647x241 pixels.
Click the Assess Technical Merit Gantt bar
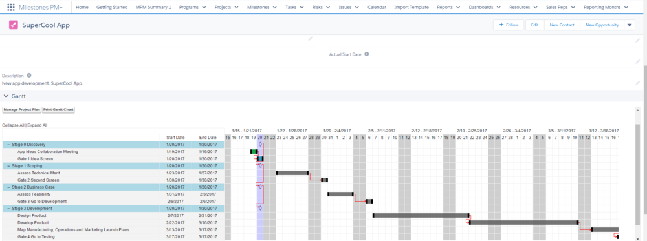click(x=292, y=173)
